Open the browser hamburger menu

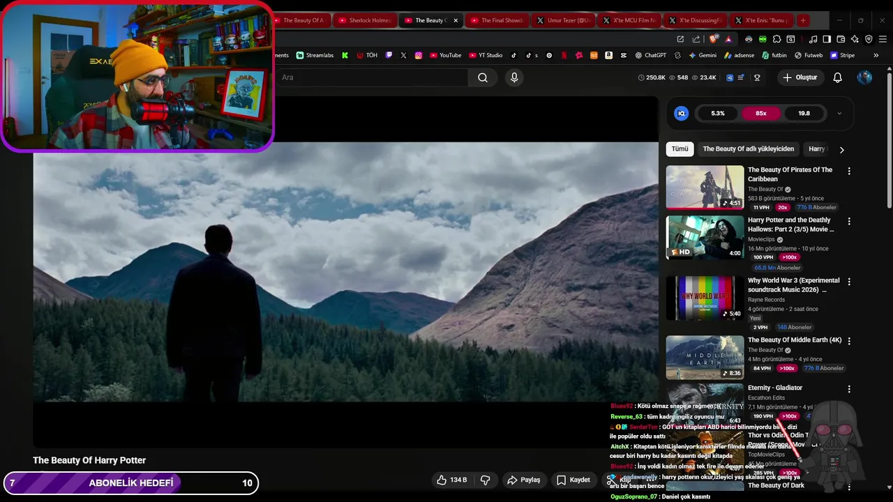point(883,39)
